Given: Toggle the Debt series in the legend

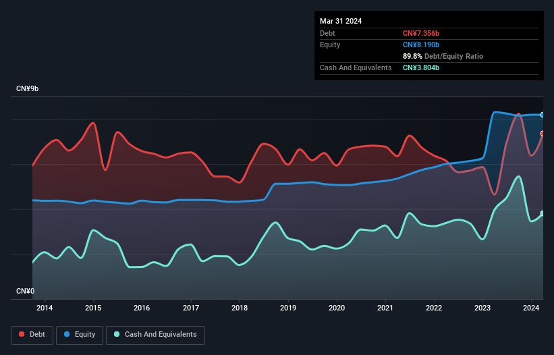Looking at the screenshot, I should [32, 335].
